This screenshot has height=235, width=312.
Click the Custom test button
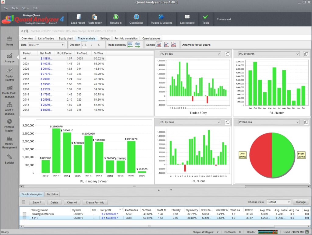pyautogui.click(x=224, y=19)
